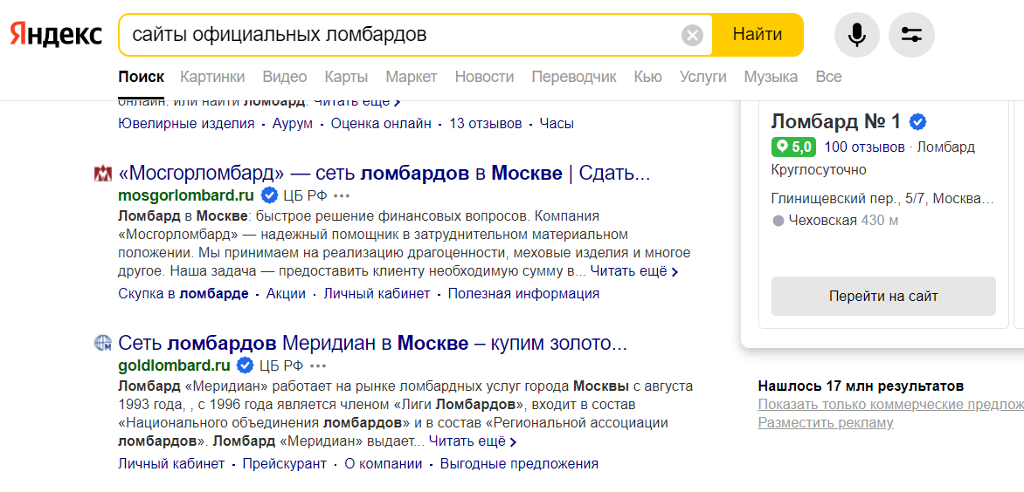Open the Маркет tab
This screenshot has height=492, width=1024.
tap(412, 77)
